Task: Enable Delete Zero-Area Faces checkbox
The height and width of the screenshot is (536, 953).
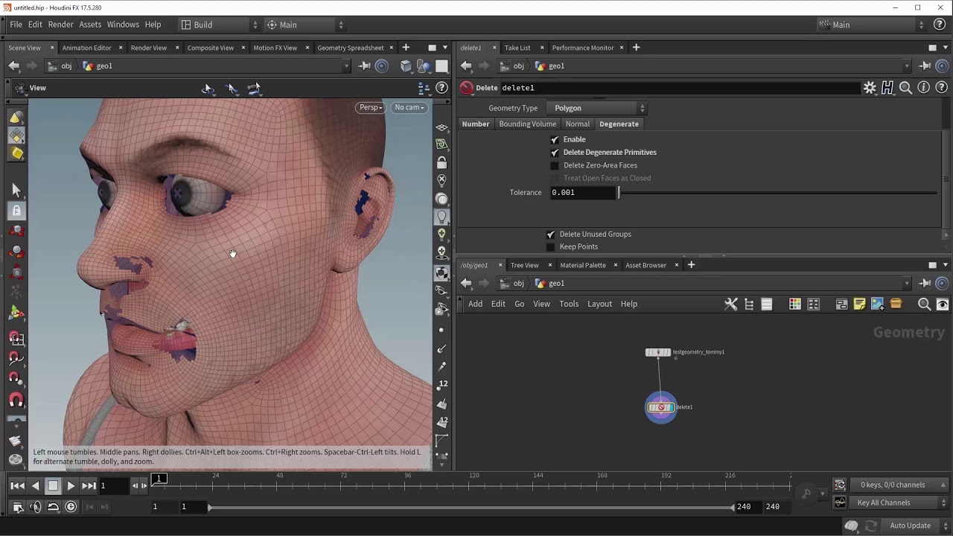Action: [x=555, y=165]
